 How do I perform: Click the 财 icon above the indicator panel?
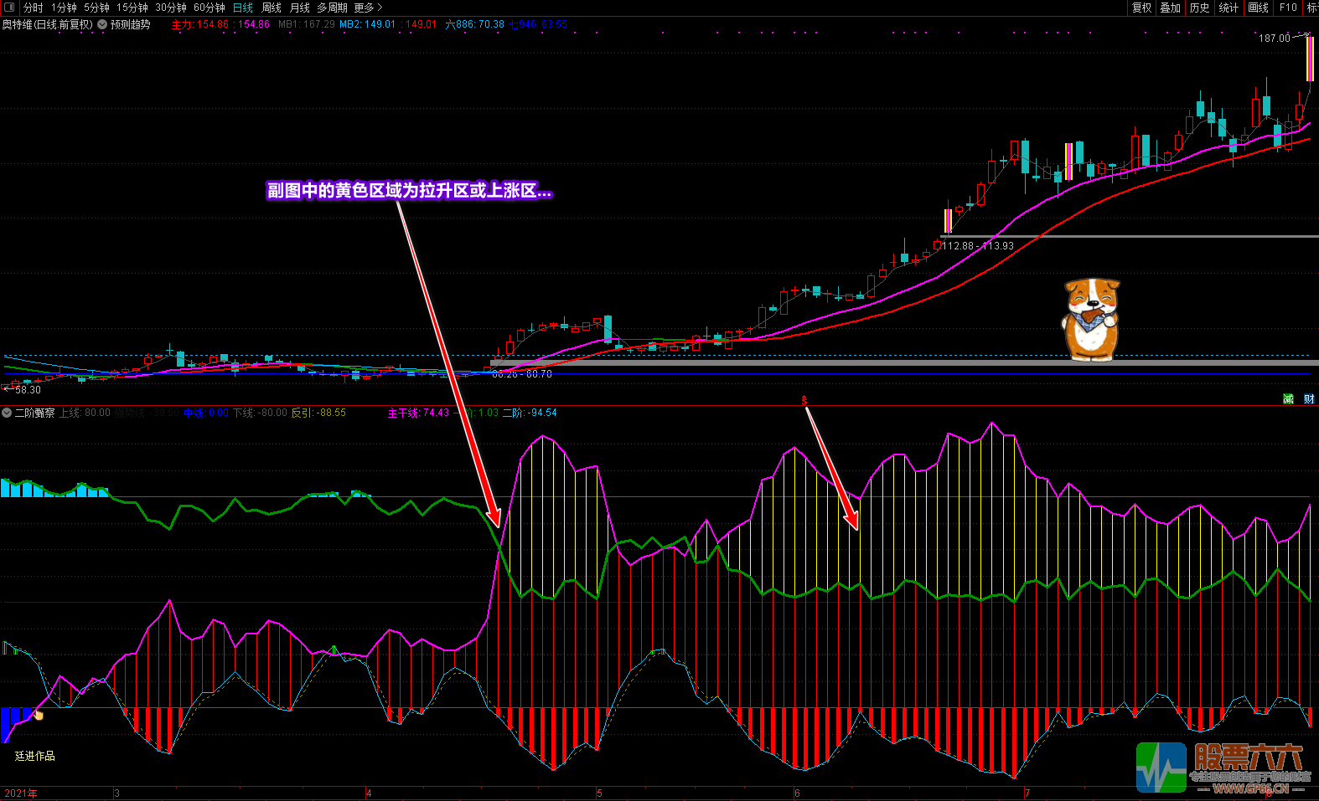click(x=1309, y=399)
